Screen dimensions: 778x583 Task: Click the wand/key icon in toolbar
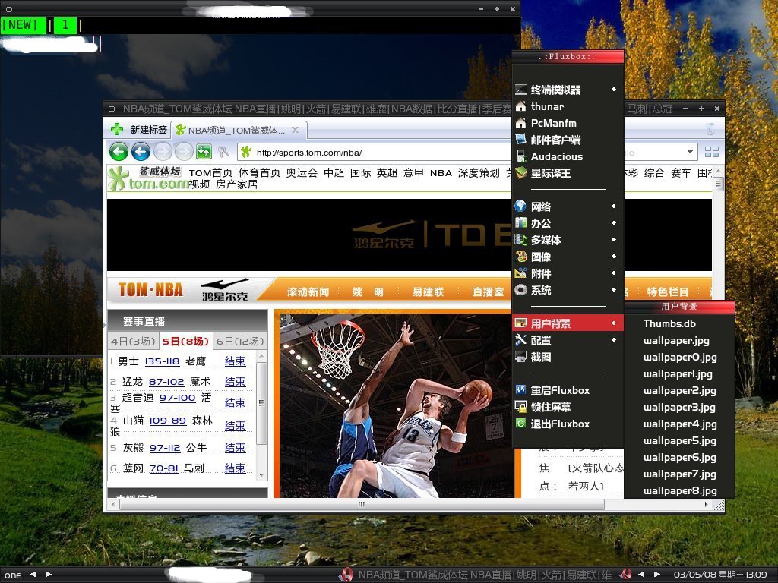(224, 152)
